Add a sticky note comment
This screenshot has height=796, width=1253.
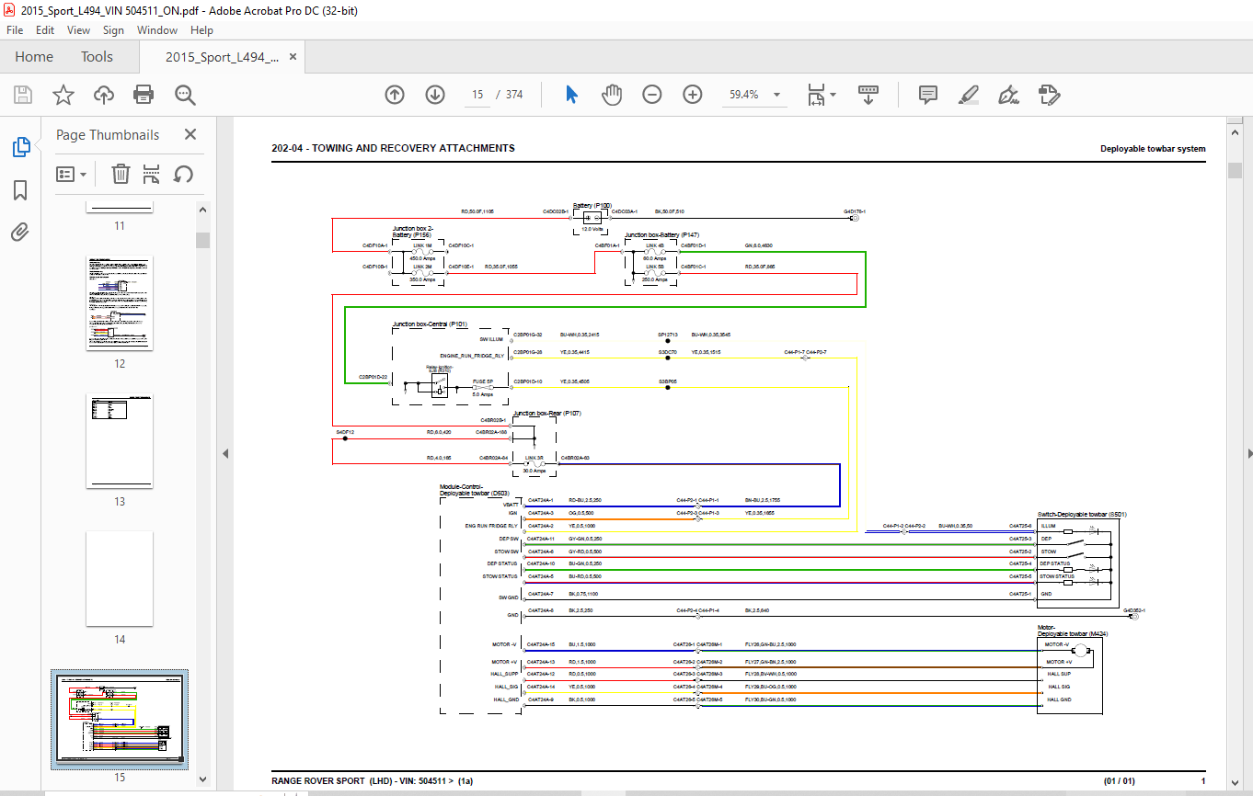(928, 95)
